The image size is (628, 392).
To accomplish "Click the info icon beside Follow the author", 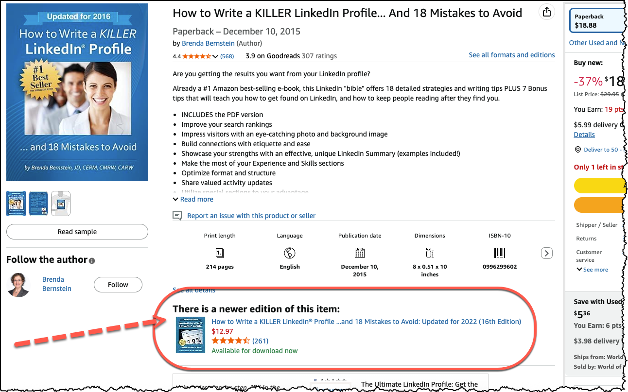I will pyautogui.click(x=92, y=261).
